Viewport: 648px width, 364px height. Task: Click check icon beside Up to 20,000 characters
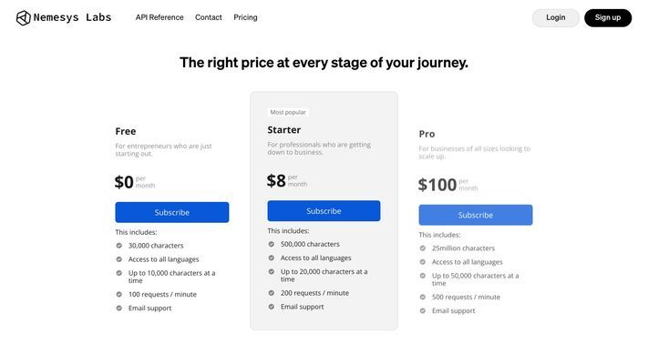(x=271, y=271)
